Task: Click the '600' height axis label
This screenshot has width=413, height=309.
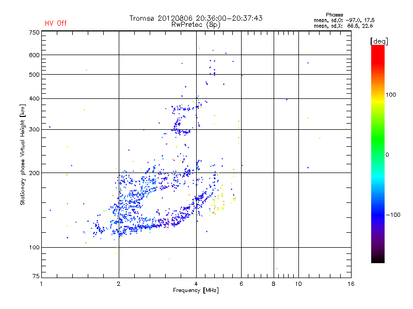Action: [34, 55]
